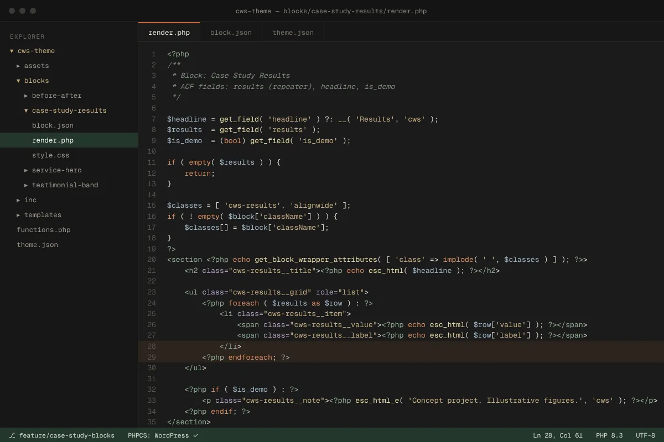Expand the service-hero folder arrow
664x442 pixels.
point(26,170)
